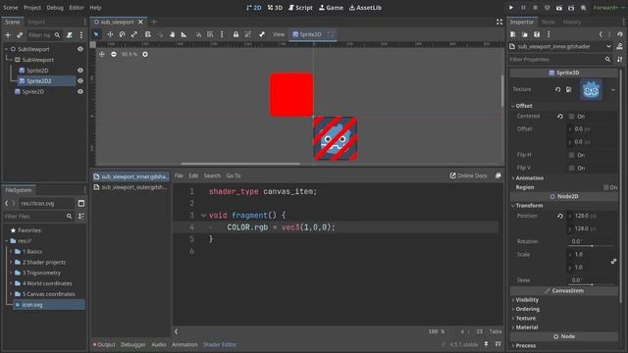This screenshot has height=353, width=628.
Task: Activate the Pan Mode hand tool
Action: 173,34
